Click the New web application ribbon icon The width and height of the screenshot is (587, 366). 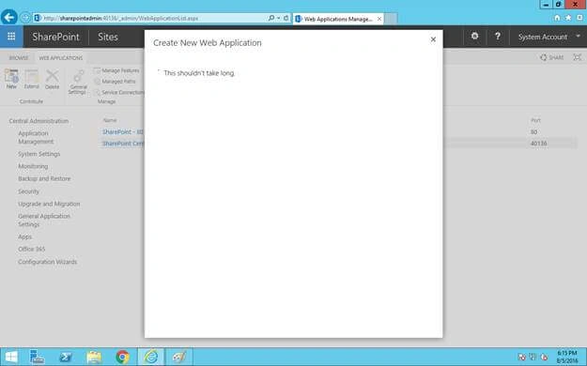[11, 79]
